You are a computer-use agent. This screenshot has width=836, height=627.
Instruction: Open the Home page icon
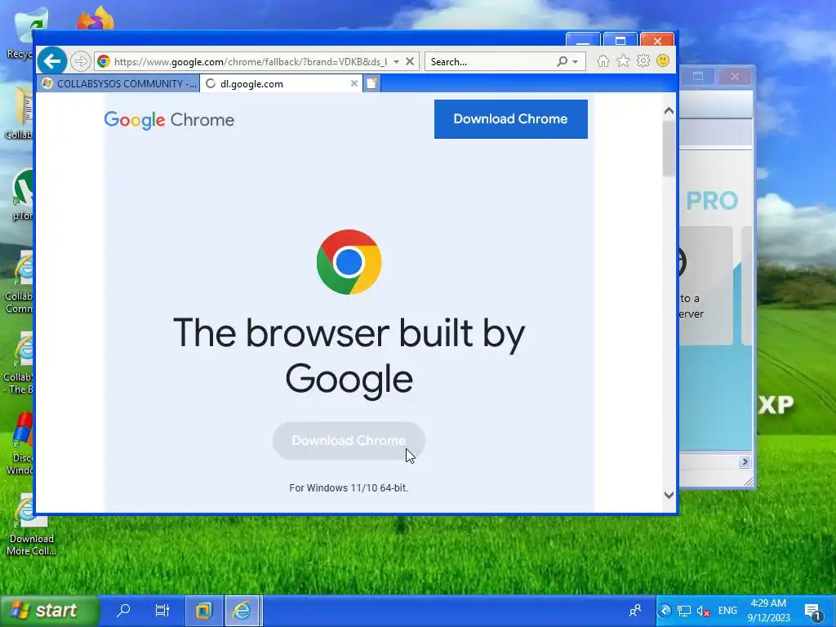pos(603,60)
